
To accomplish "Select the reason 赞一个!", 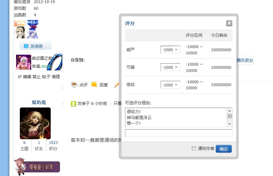I will click(x=134, y=123).
